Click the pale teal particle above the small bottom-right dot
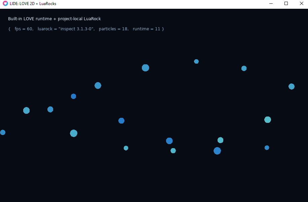308x202 pixels. point(268,120)
